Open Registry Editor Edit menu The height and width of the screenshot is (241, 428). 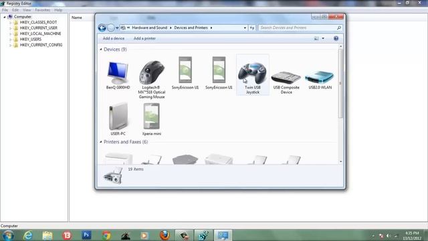(15, 10)
